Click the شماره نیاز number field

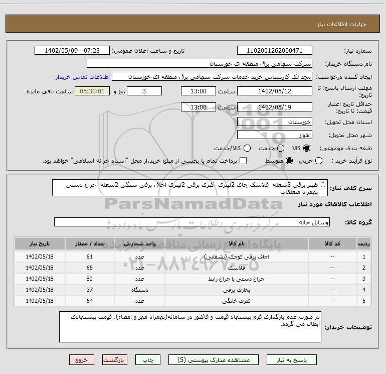(x=274, y=51)
